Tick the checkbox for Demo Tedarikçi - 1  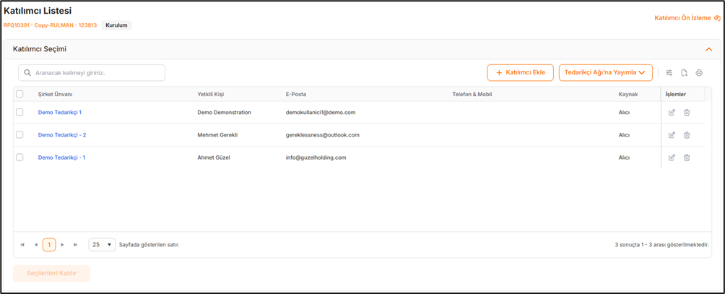coord(19,157)
